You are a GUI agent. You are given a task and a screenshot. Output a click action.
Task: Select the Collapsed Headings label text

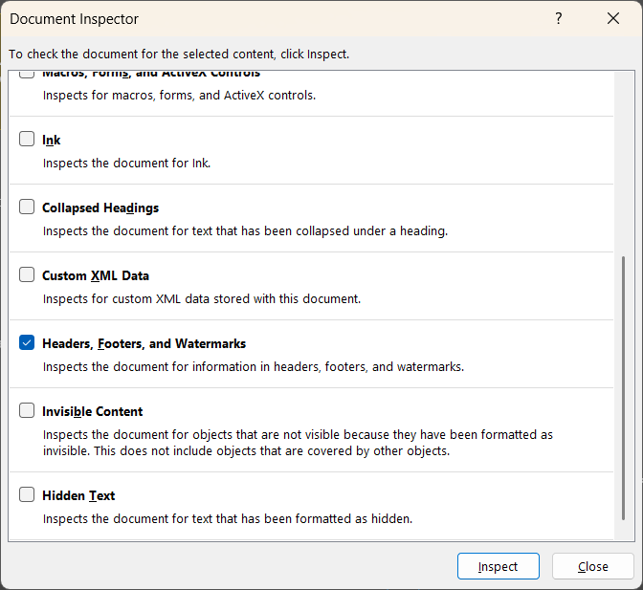(100, 208)
